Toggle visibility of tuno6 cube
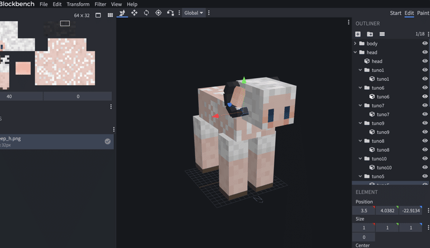Viewport: 430px width, 248px height. 425,96
